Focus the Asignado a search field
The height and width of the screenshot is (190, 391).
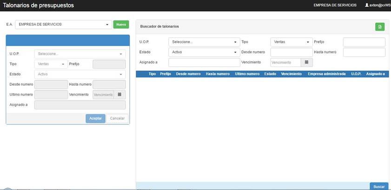pos(204,62)
